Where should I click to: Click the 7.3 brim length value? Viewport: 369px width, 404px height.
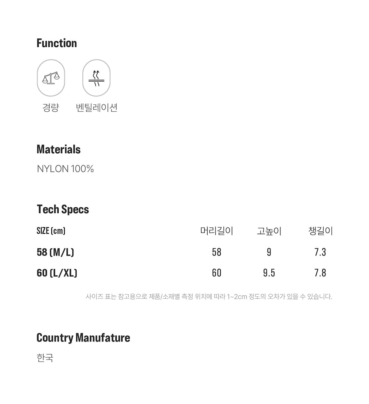[320, 252]
